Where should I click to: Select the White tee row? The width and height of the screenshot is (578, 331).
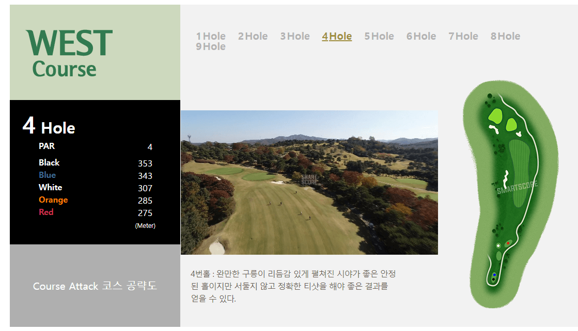pyautogui.click(x=50, y=187)
